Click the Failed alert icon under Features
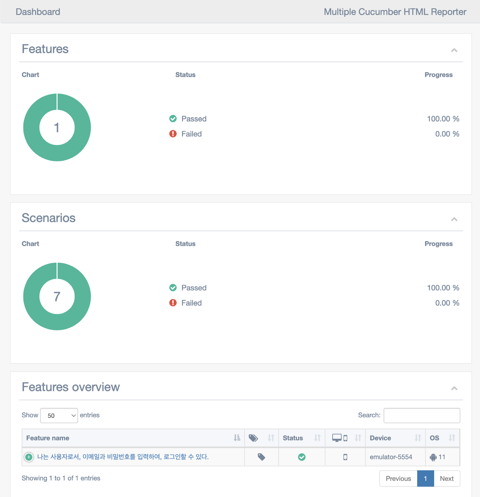Screen dimensions: 480x497 pyautogui.click(x=173, y=134)
